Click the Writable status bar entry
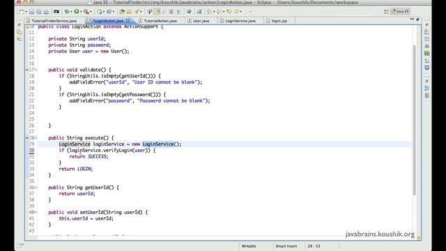The height and width of the screenshot is (251, 446). (249, 246)
